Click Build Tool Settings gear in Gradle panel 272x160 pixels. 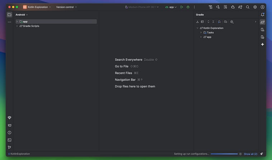pos(232,22)
